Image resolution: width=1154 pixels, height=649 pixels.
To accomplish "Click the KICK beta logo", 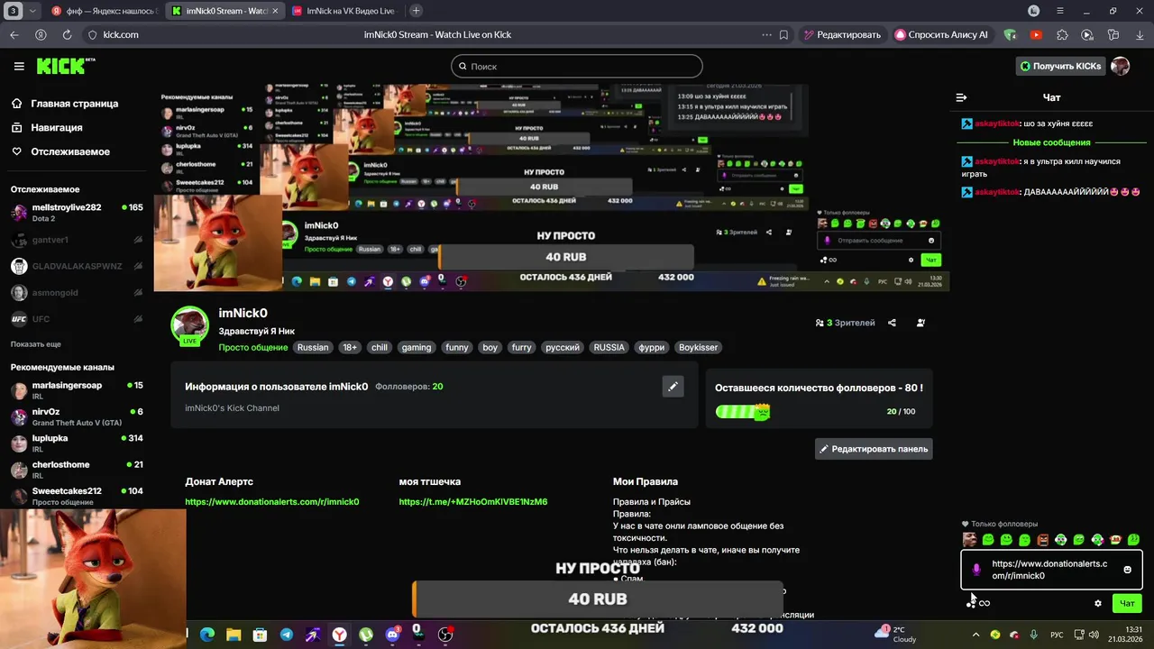I will point(65,66).
